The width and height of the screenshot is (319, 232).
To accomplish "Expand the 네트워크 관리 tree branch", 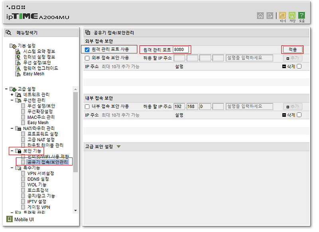I will tap(12, 94).
